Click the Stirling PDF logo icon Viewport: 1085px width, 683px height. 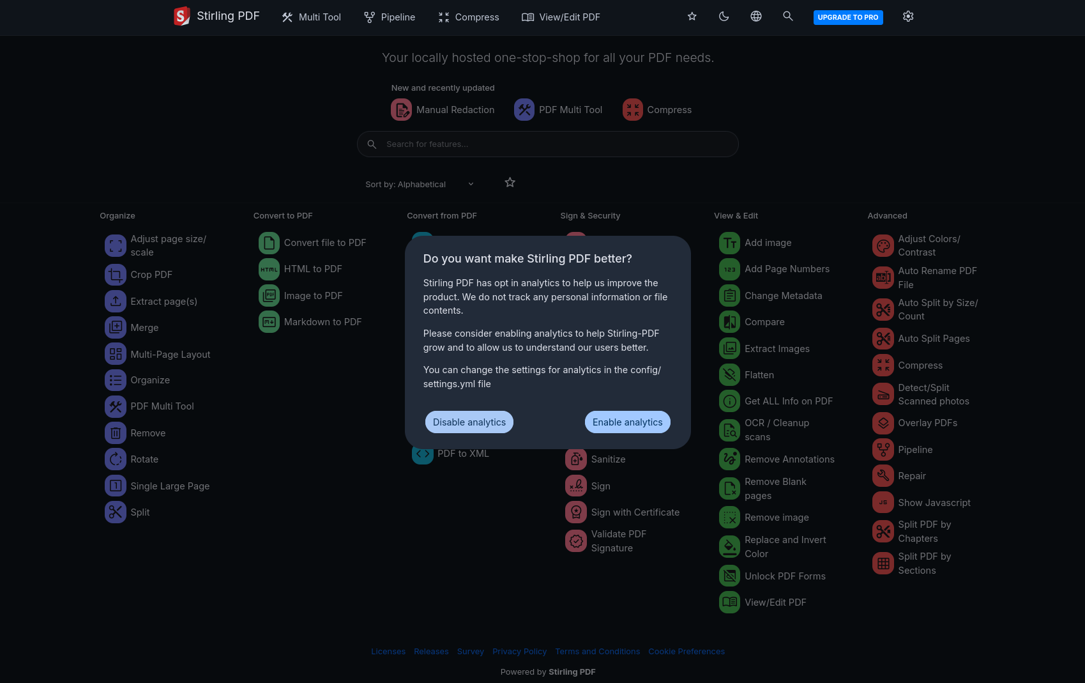tap(182, 17)
